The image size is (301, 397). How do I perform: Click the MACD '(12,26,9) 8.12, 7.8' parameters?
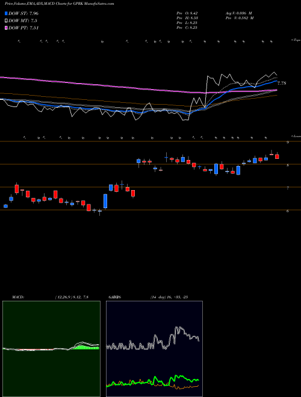[x=72, y=297]
